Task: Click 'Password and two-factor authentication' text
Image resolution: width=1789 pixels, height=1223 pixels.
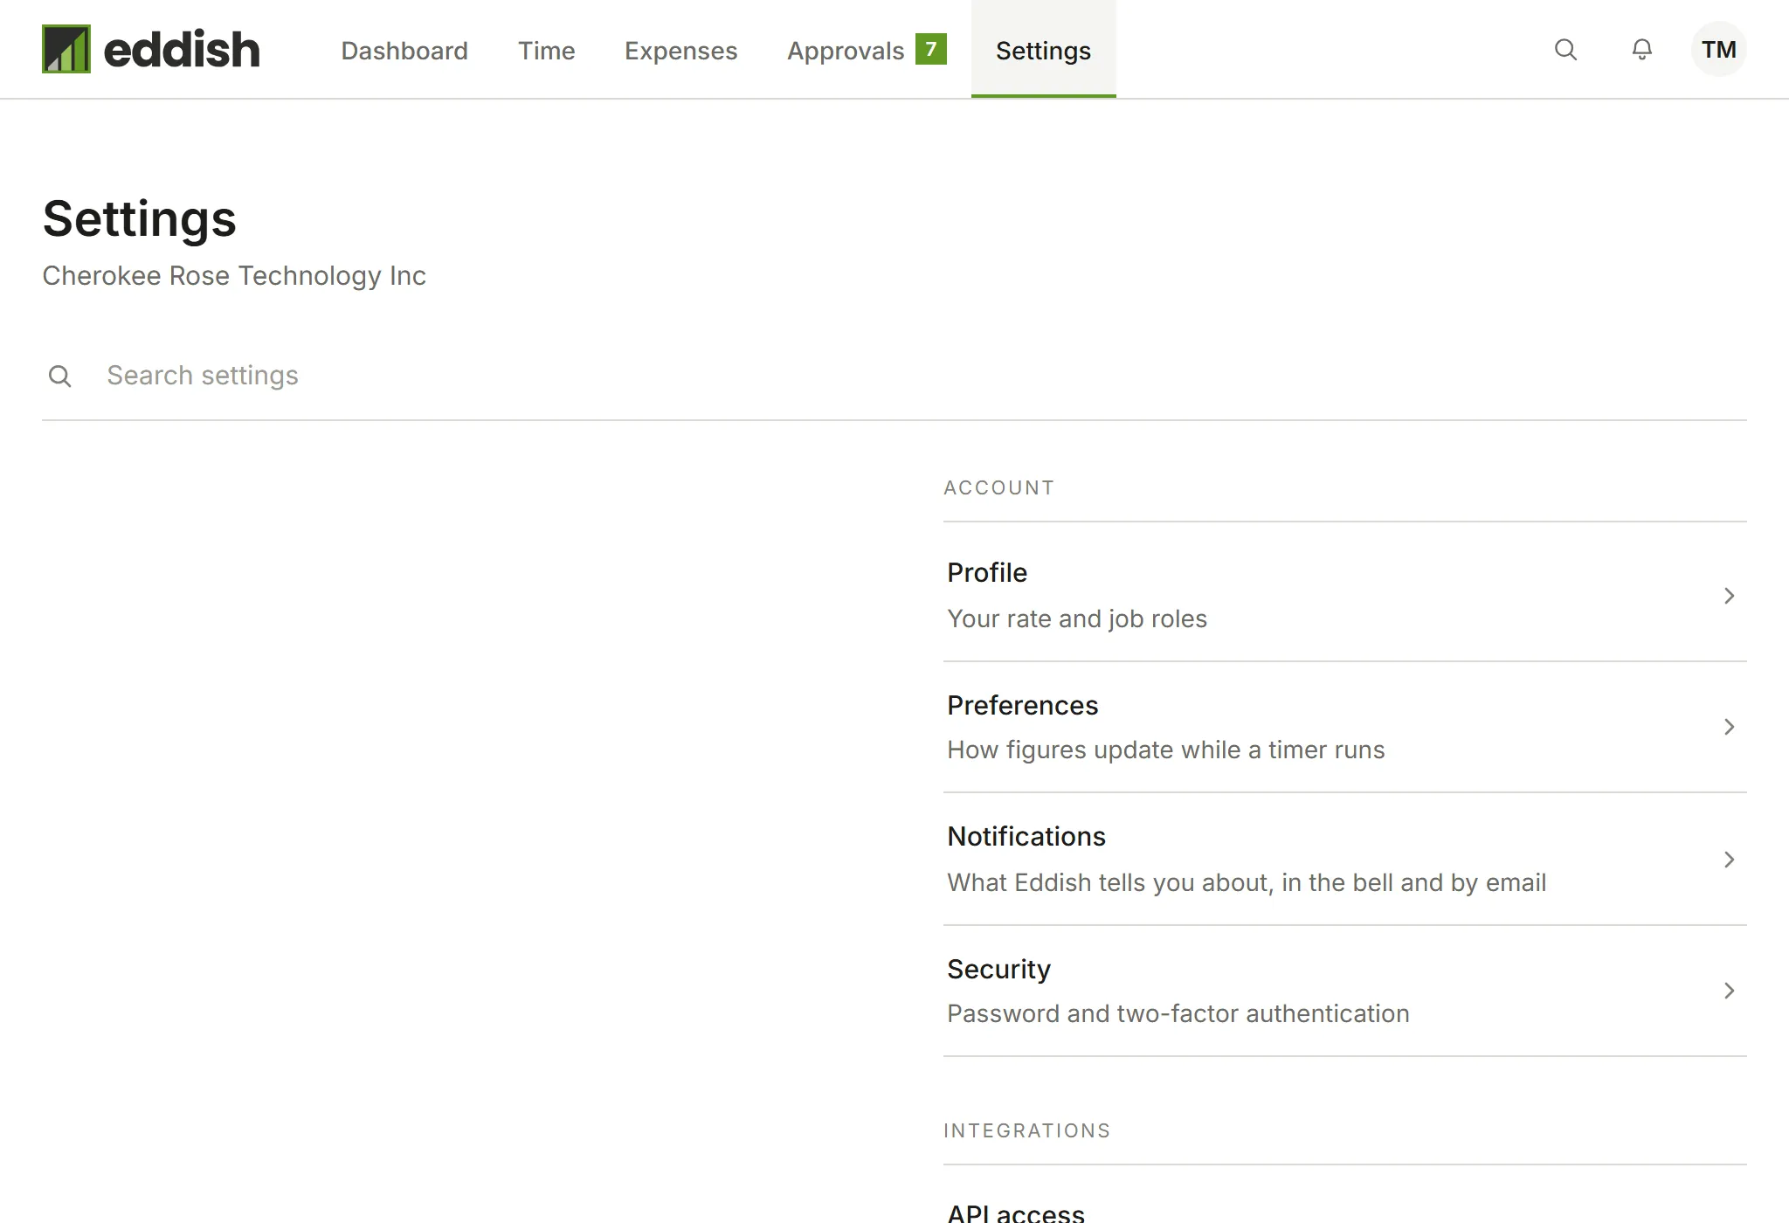Action: click(x=1178, y=1013)
